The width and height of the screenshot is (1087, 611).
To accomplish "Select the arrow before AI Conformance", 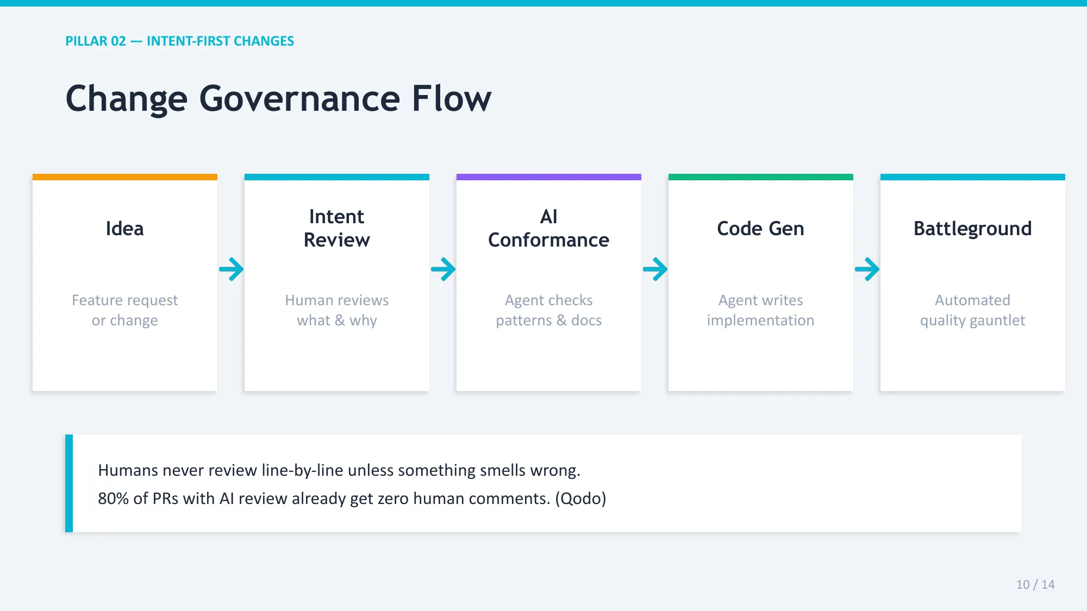I will tap(443, 268).
